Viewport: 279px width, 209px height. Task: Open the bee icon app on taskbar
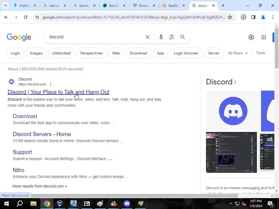141,204
